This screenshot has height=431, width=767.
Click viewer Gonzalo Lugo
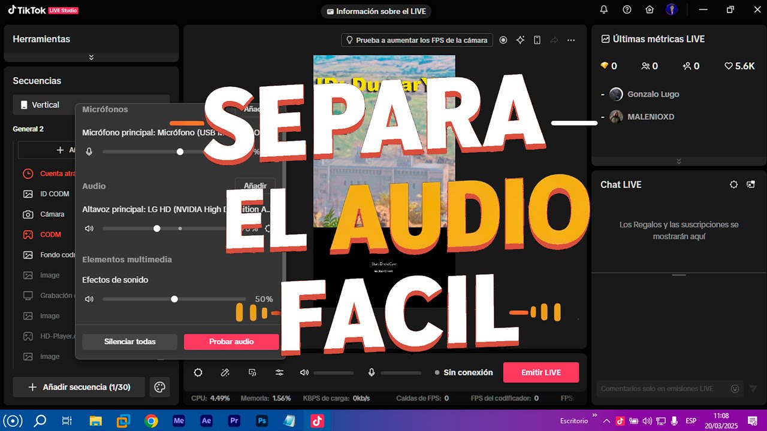(x=653, y=94)
